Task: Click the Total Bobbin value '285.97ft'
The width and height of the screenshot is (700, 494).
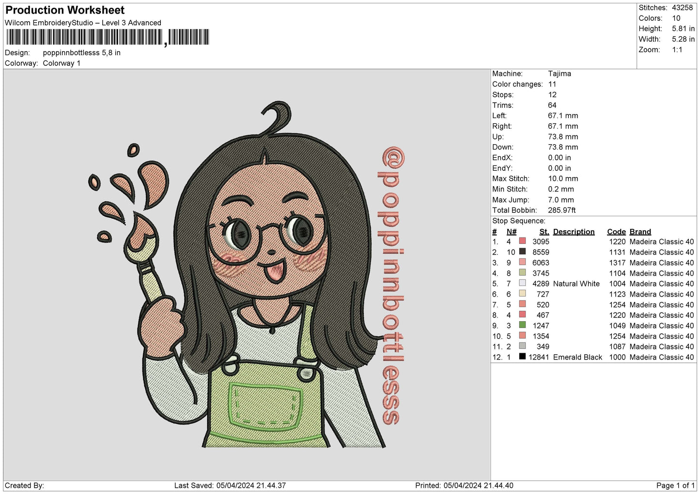Action: [562, 210]
